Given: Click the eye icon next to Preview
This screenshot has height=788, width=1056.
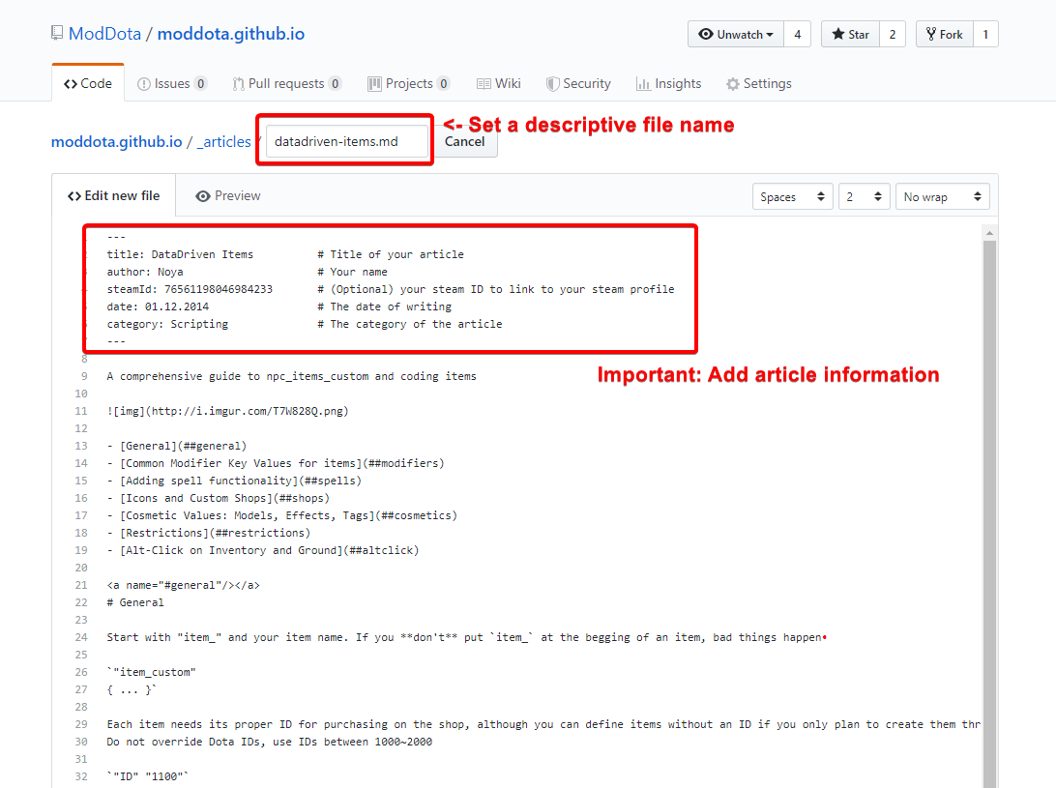Looking at the screenshot, I should [x=204, y=195].
